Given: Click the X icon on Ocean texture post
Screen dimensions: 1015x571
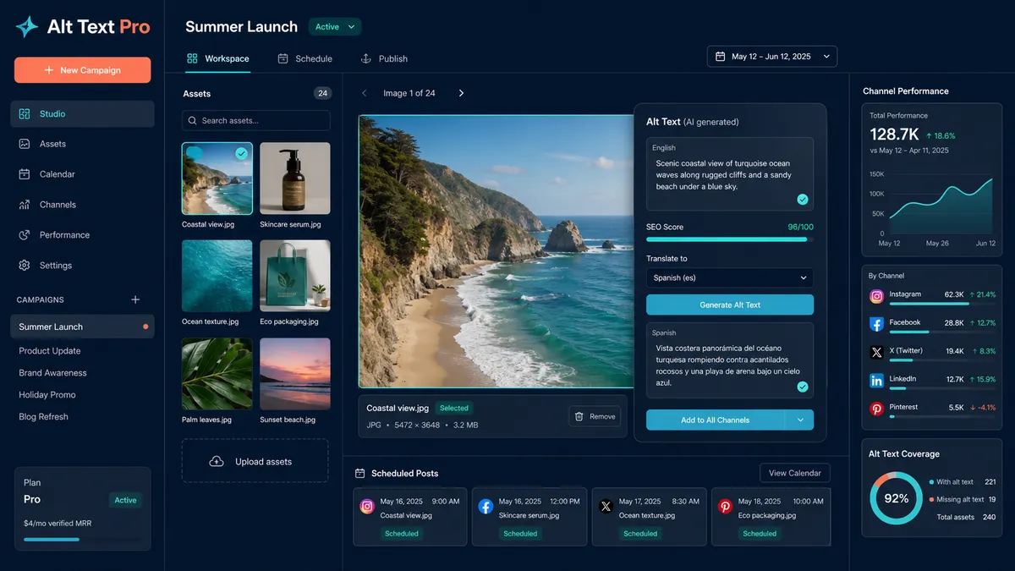Looking at the screenshot, I should [606, 507].
